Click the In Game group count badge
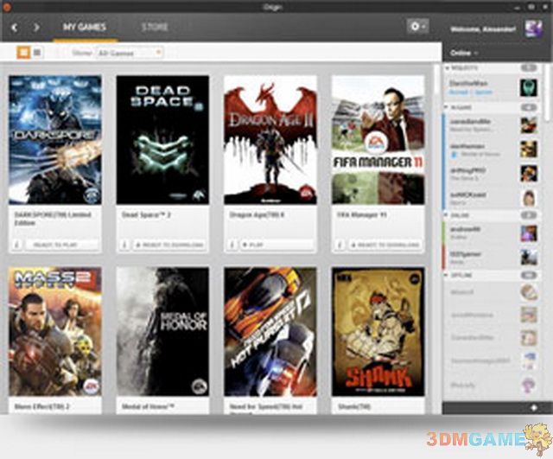The width and height of the screenshot is (553, 459). pyautogui.click(x=529, y=107)
